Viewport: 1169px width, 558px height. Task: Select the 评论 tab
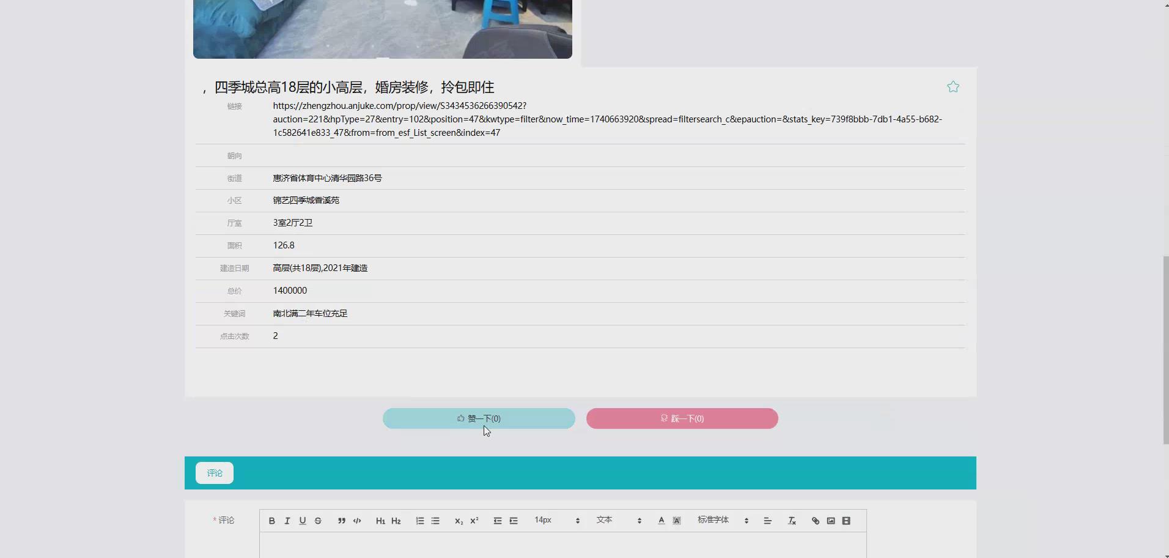coord(215,473)
